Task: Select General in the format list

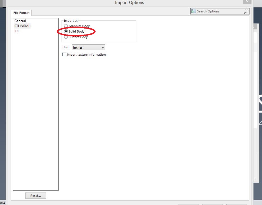Action: [20, 21]
